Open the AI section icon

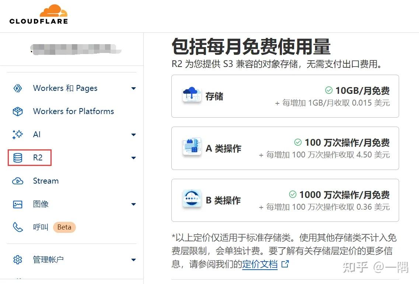click(x=17, y=134)
